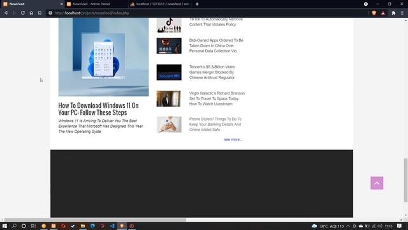
Task: Open Tencent's $5.3-Billion merger headline
Action: [212, 72]
